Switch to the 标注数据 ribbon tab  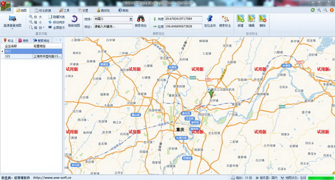coord(43,10)
